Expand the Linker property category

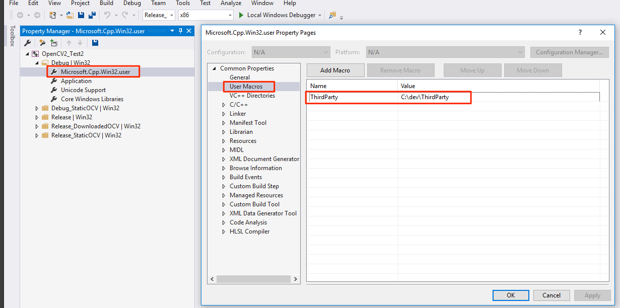pos(224,114)
